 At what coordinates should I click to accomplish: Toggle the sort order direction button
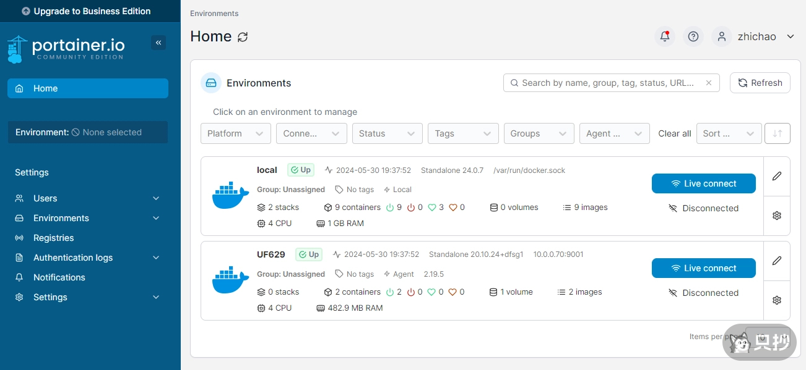click(778, 133)
